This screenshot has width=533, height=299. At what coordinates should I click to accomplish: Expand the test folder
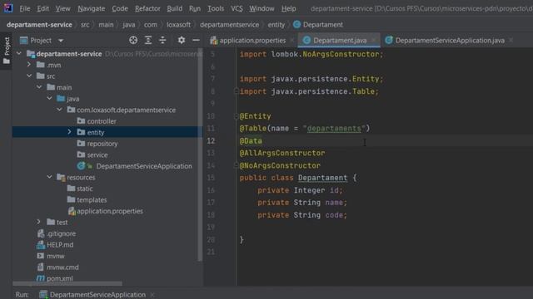(x=39, y=222)
